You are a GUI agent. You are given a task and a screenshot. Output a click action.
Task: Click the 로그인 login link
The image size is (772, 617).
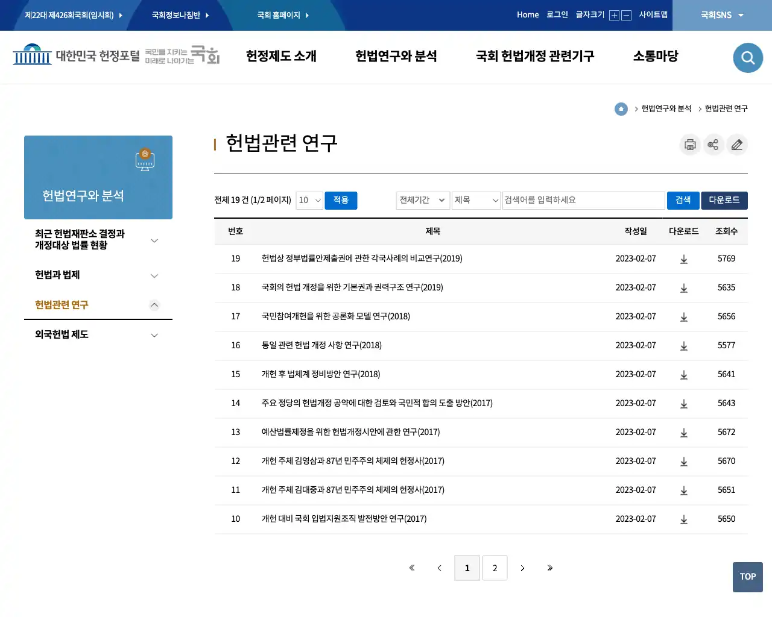pos(557,15)
